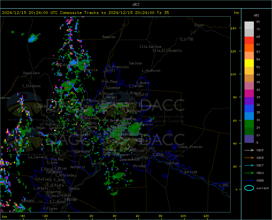Click the C_Guido place label
Screen dimensions: 272x220
[40, 106]
